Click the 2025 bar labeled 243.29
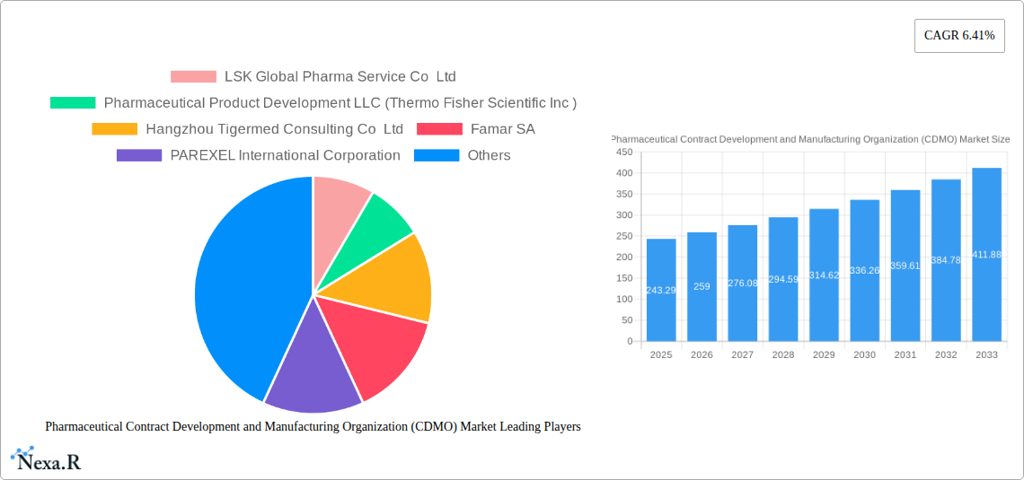The width and height of the screenshot is (1024, 480). pyautogui.click(x=661, y=290)
